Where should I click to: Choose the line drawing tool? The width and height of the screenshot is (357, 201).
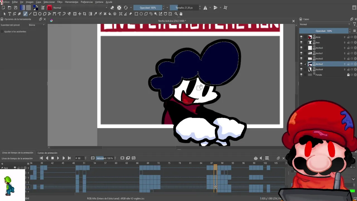30,14
